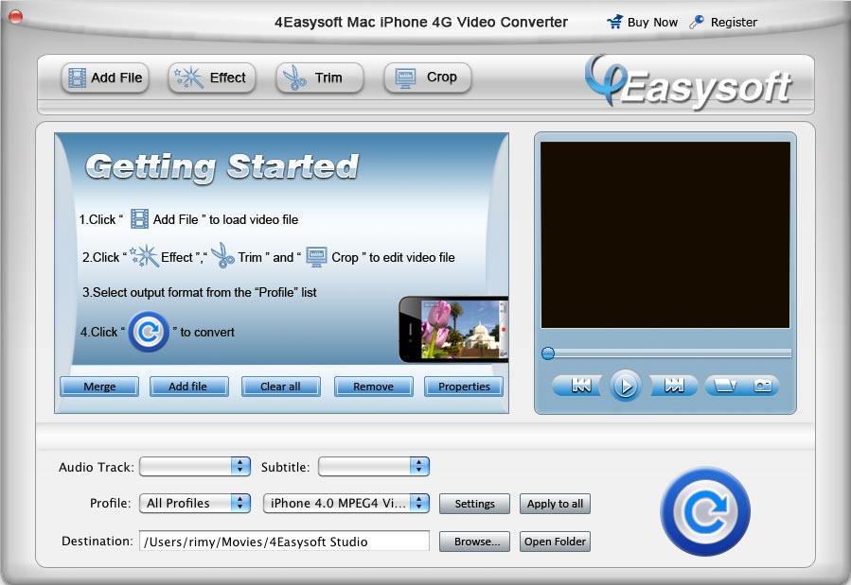851x585 pixels.
Task: Click the red close window button
Action: [x=15, y=17]
